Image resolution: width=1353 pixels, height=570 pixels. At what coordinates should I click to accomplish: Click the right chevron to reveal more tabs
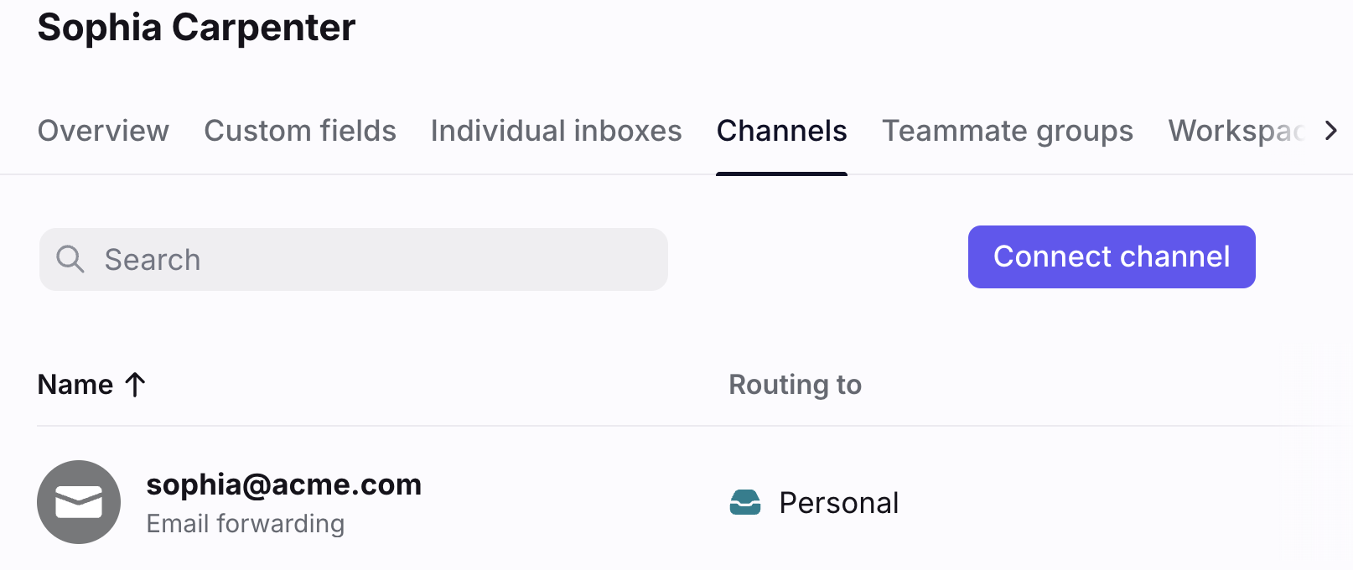coord(1330,131)
